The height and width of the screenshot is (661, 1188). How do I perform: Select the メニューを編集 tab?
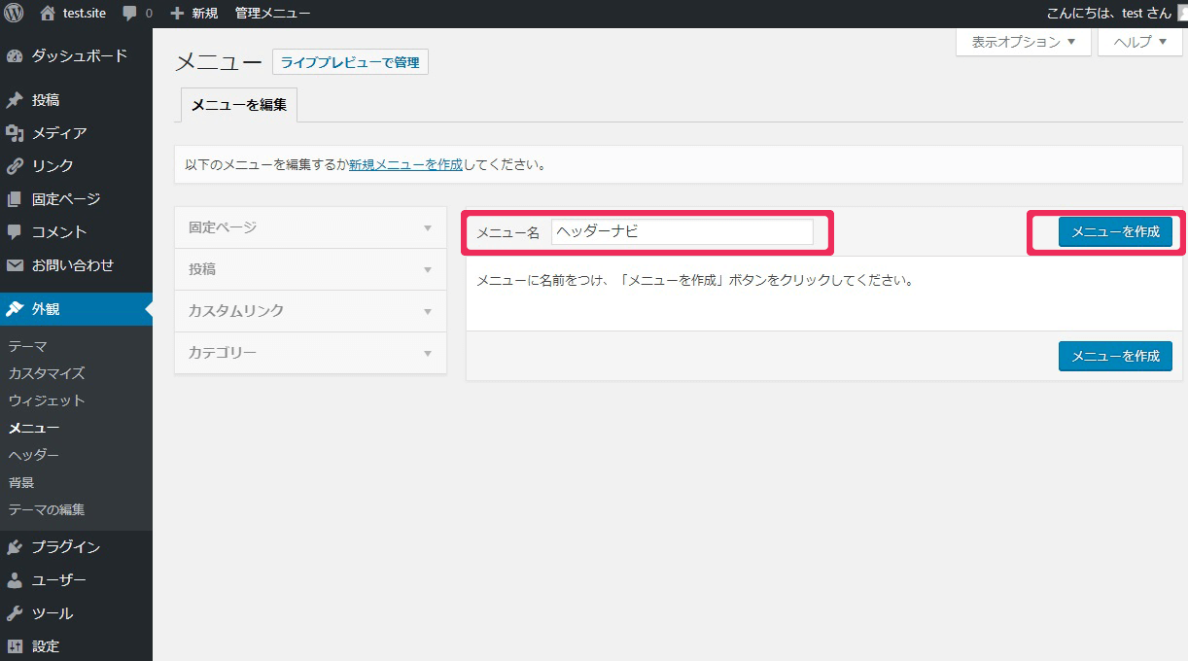239,105
